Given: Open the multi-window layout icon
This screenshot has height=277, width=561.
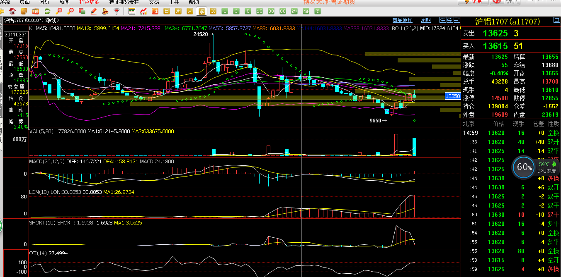Looking at the screenshot, I should (x=82, y=11).
